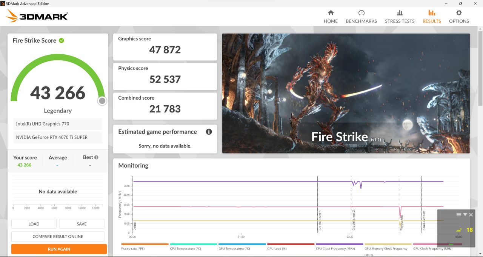
Task: Click Graphics test 2 timeline marker
Action: (354, 220)
